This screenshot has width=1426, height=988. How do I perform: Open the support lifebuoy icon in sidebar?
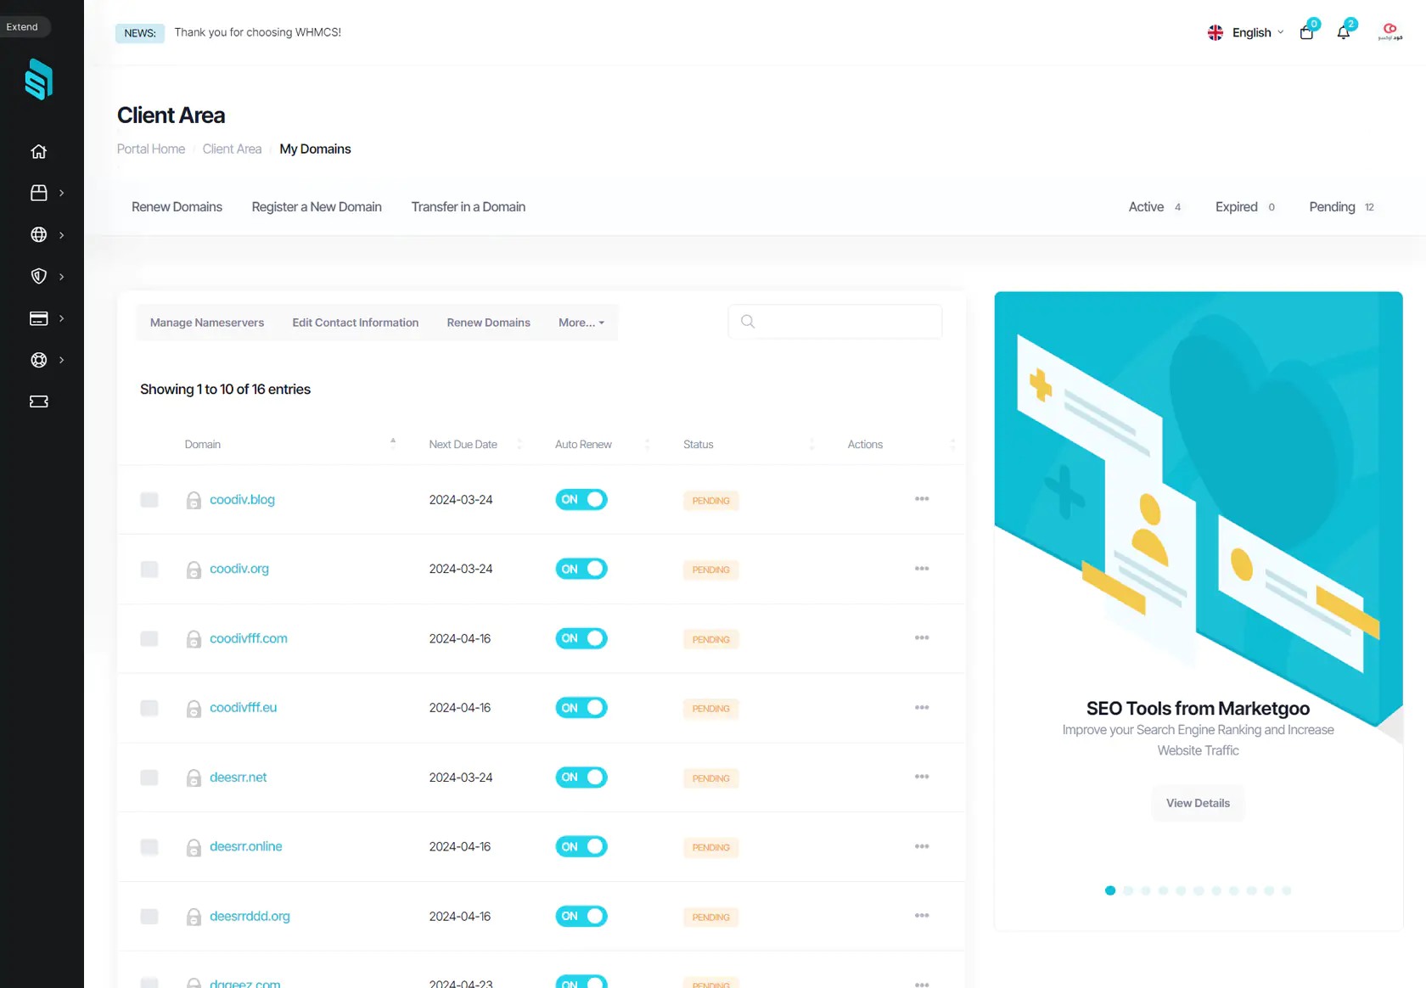click(39, 360)
